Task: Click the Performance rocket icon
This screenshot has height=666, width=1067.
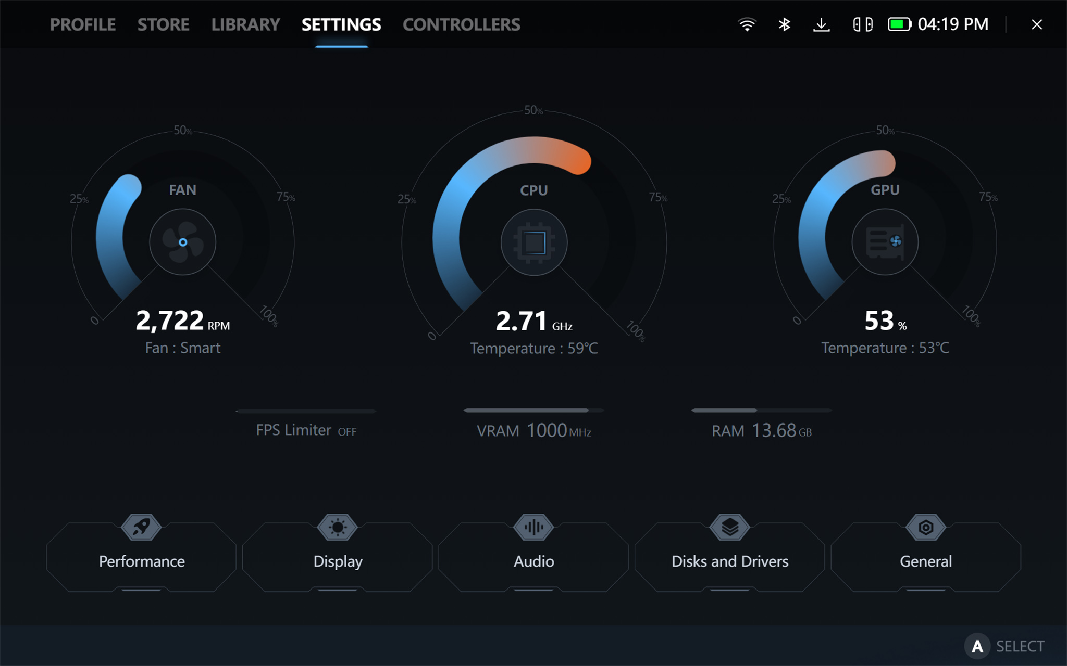Action: 141,527
